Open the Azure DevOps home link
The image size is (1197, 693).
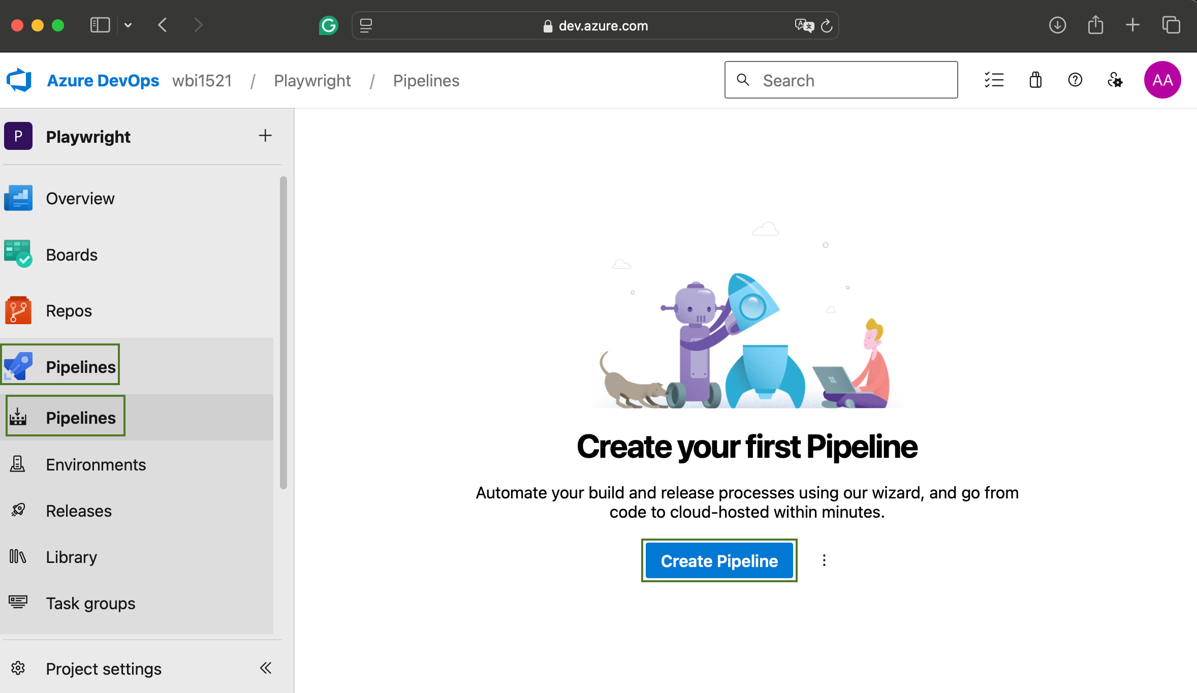[x=103, y=80]
